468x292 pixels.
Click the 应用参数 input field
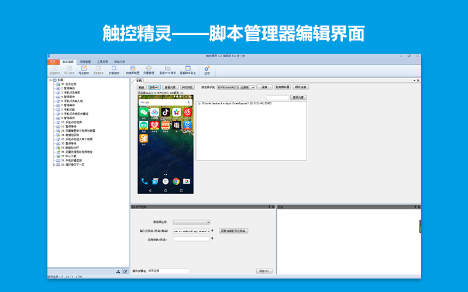[x=191, y=239]
